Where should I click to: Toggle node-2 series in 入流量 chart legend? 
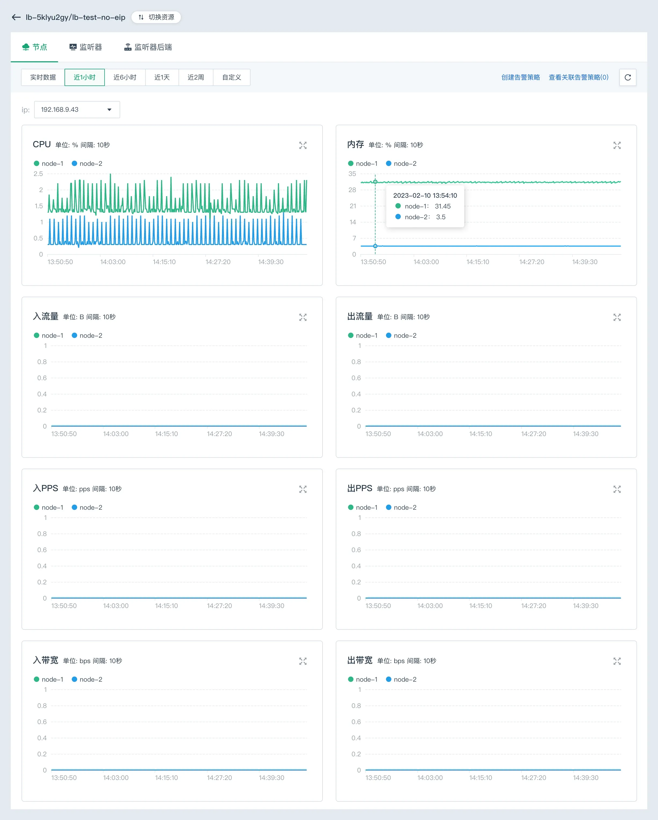click(87, 336)
